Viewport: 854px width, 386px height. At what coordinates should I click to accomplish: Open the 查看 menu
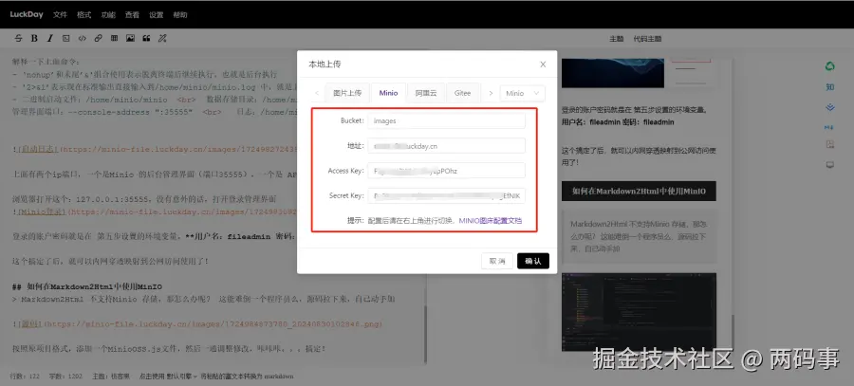point(132,14)
